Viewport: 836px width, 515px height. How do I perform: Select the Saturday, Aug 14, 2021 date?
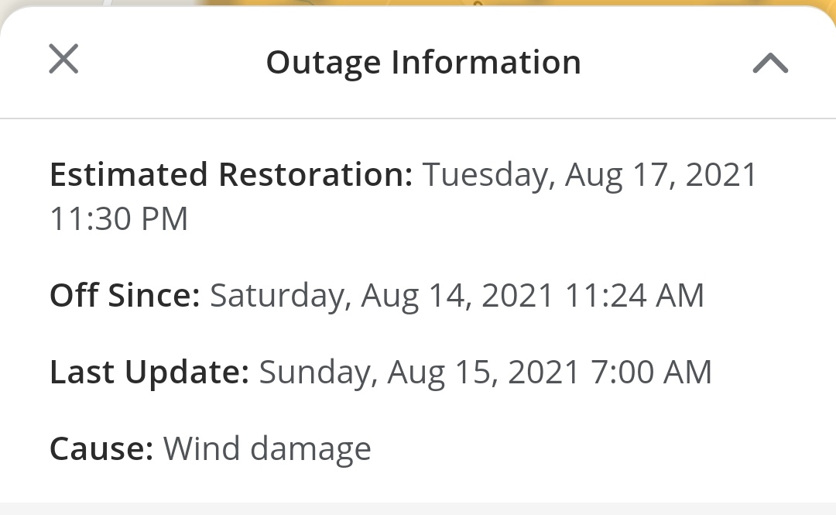coord(382,296)
